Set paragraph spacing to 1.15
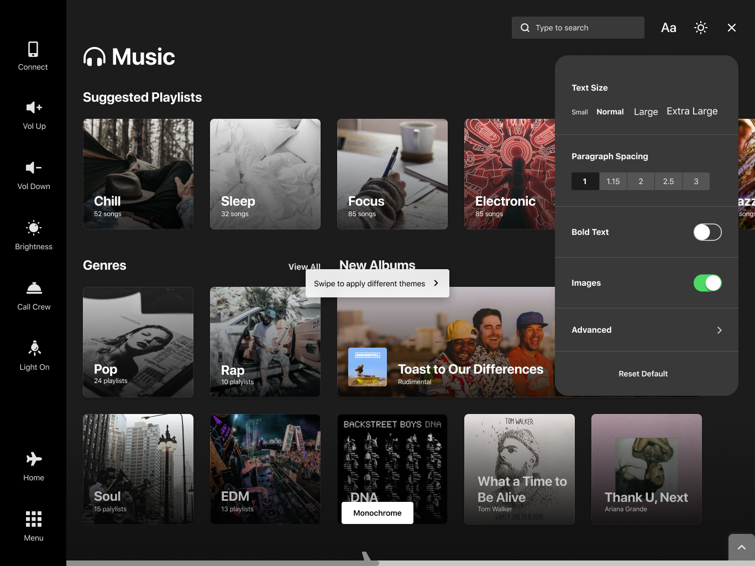Image resolution: width=755 pixels, height=566 pixels. point(613,181)
